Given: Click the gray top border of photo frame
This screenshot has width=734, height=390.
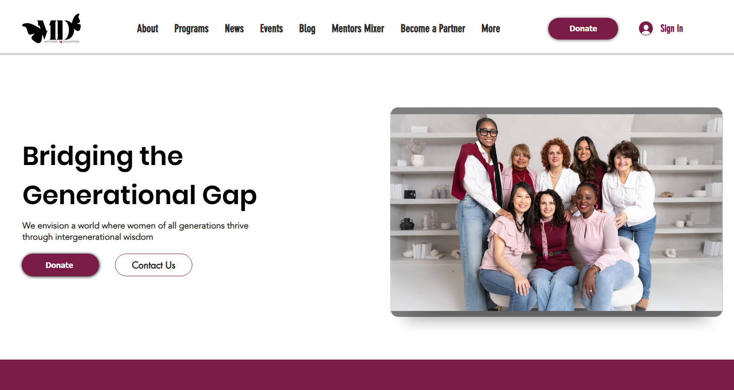Looking at the screenshot, I should tap(556, 111).
